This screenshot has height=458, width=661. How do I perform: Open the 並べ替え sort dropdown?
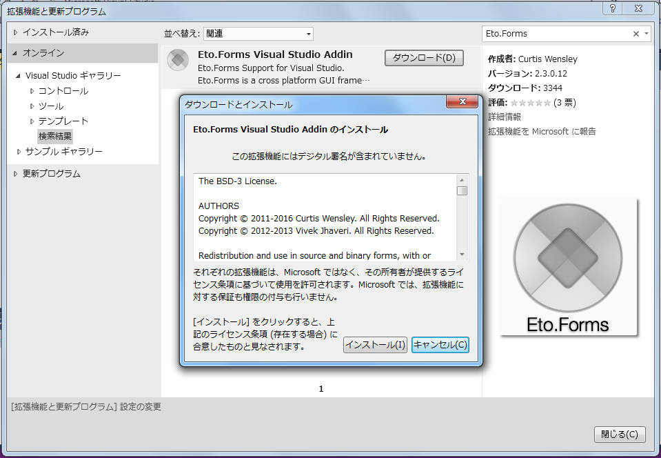coord(258,33)
